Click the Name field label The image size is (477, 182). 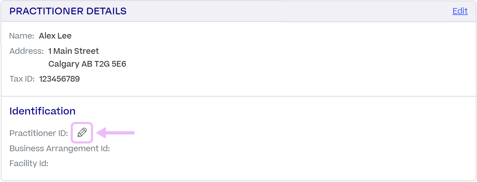[22, 36]
